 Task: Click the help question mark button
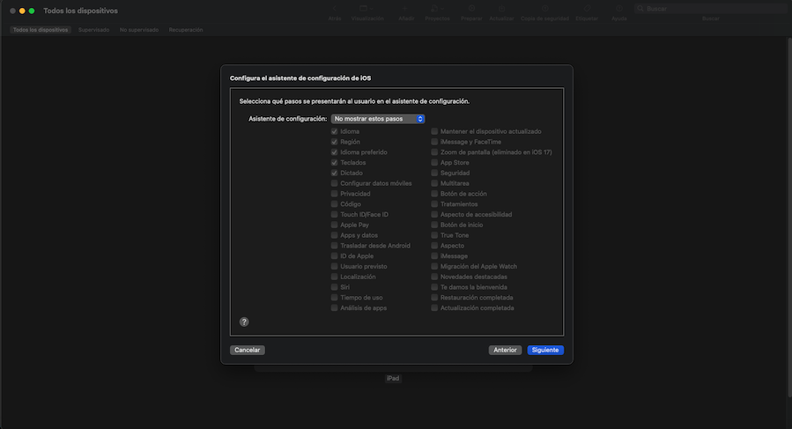click(x=244, y=322)
